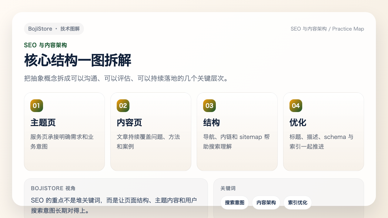
Task: Click the 03 badge on 结构 card
Action: [209, 106]
